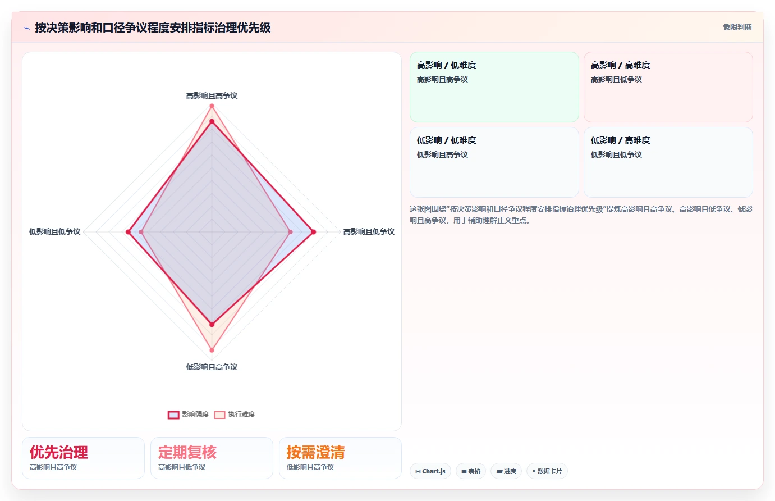Select the 表格 tag

pos(471,471)
